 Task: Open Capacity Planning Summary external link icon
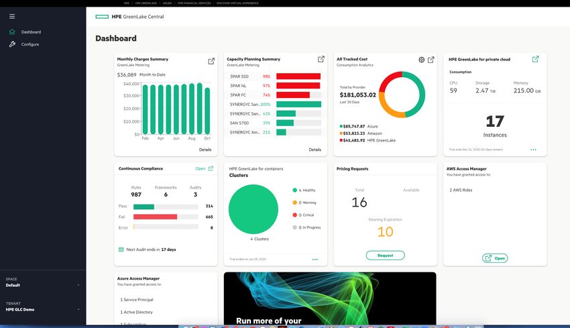(x=321, y=59)
